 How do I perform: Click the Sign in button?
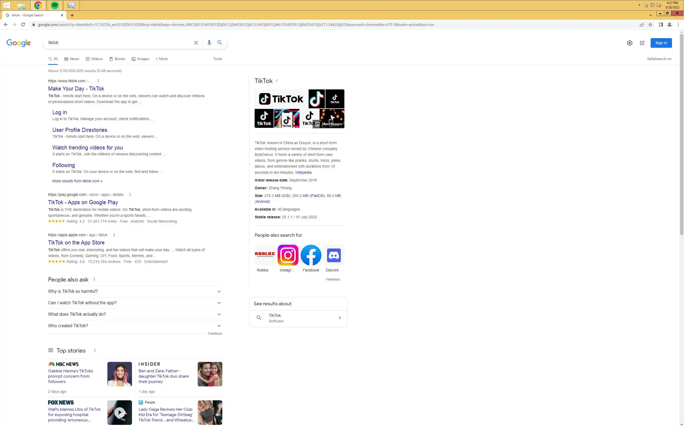click(661, 43)
